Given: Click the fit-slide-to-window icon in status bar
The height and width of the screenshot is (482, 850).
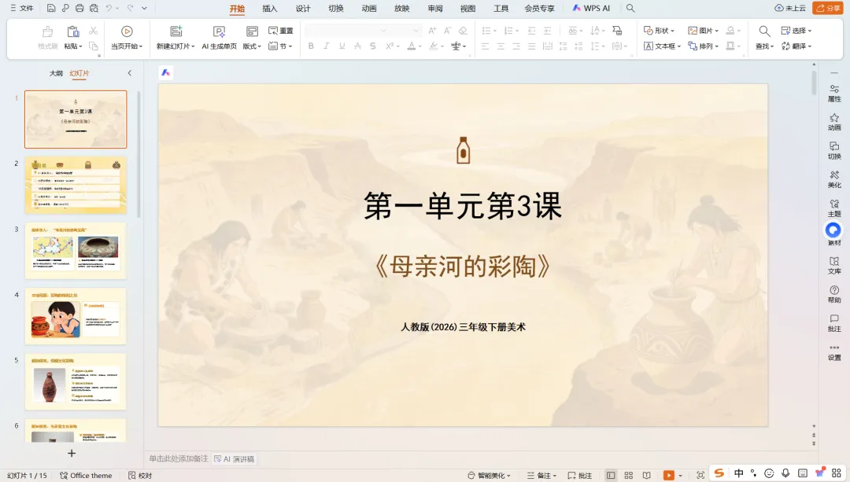Looking at the screenshot, I should [700, 475].
